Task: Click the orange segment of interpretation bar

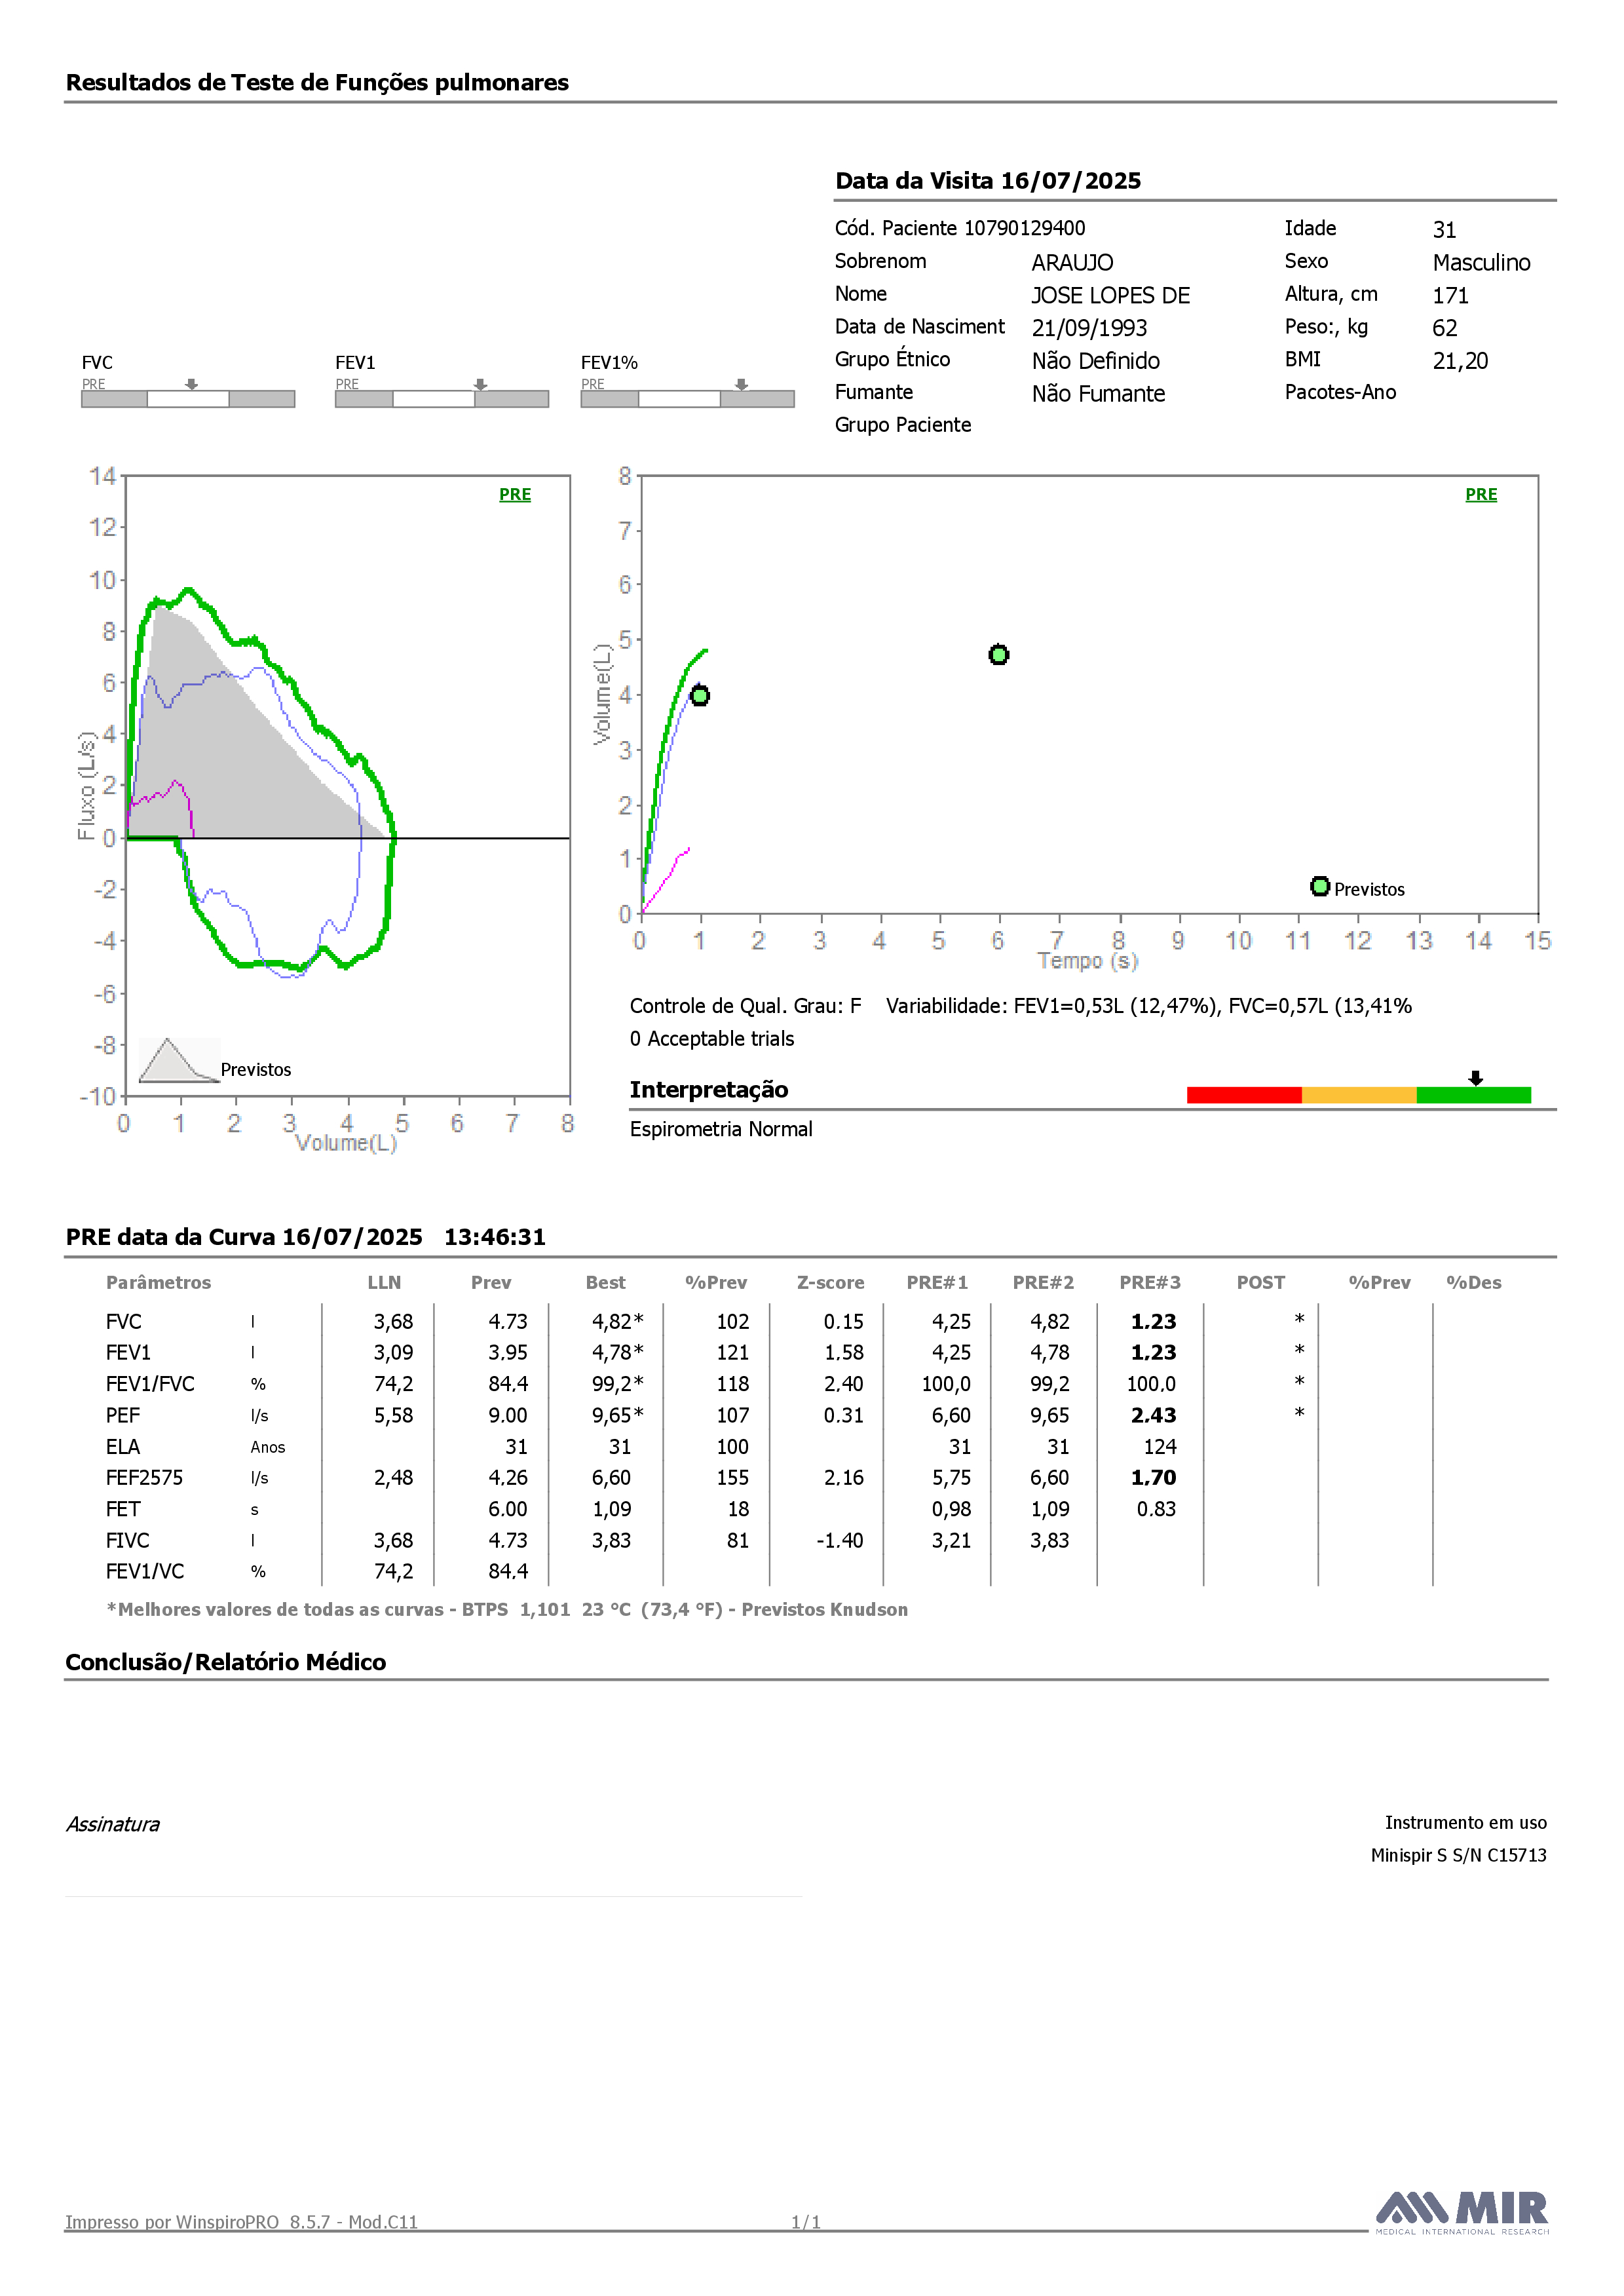Action: click(x=1359, y=1095)
